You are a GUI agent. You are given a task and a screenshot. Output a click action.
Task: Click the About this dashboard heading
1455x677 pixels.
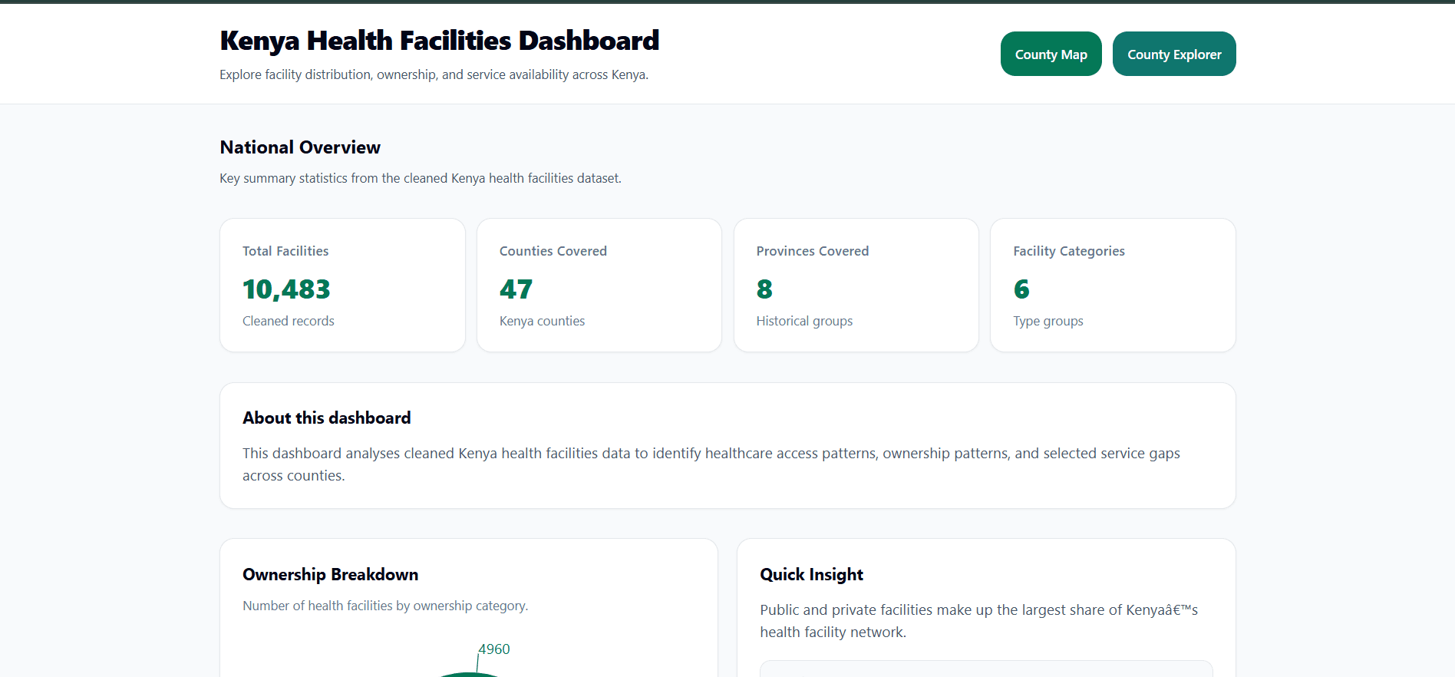click(327, 418)
